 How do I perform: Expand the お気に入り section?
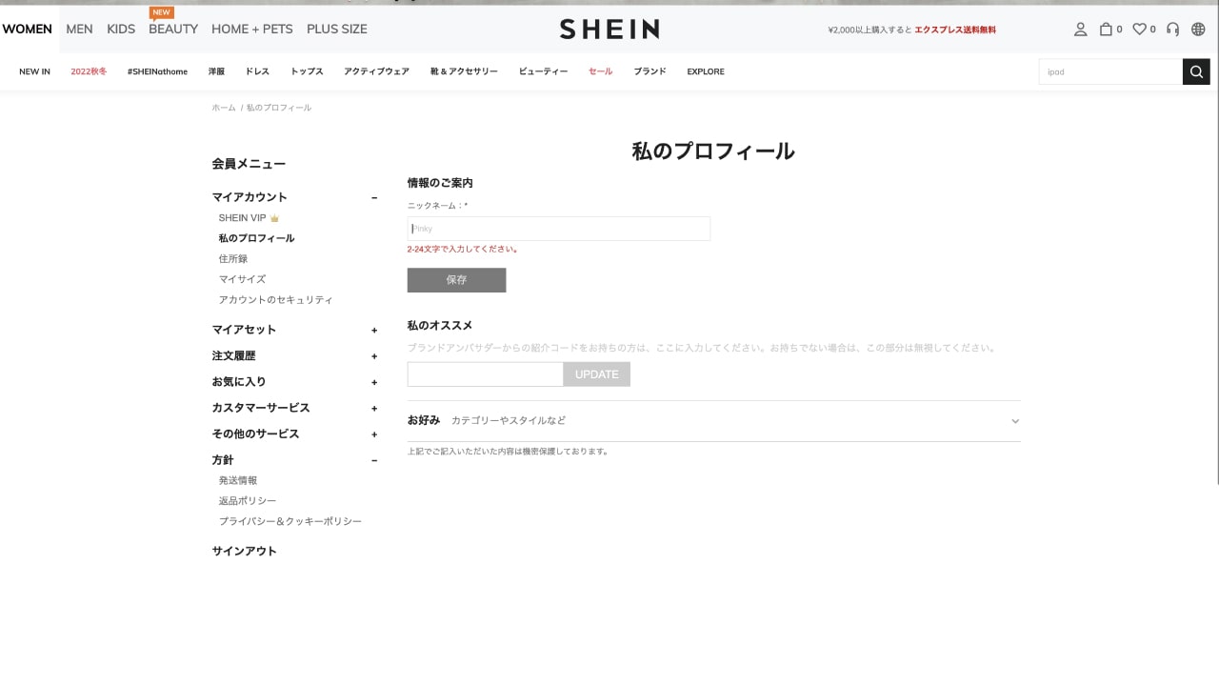click(374, 382)
